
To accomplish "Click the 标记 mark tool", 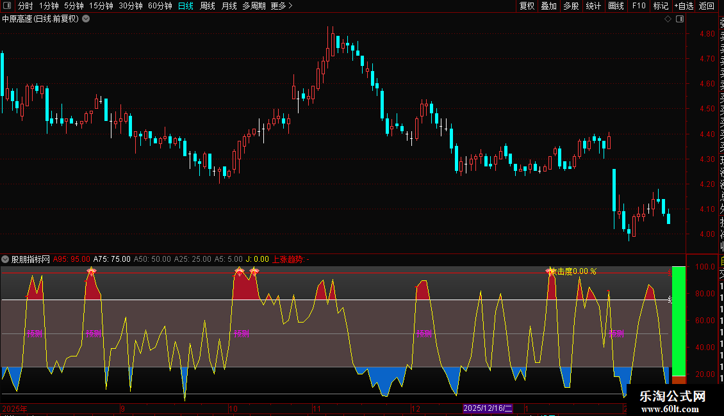I will pyautogui.click(x=661, y=6).
